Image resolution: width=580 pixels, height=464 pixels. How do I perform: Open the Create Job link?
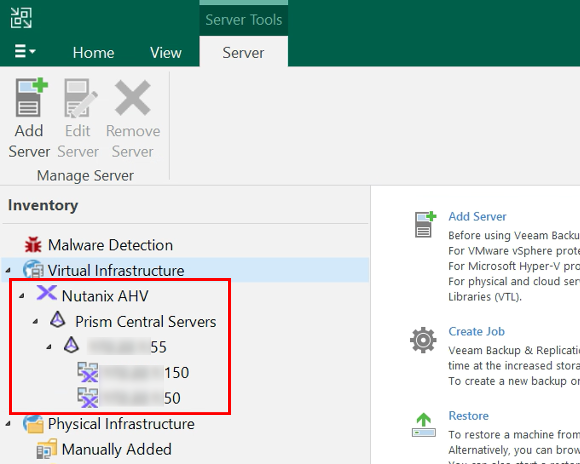tap(476, 331)
